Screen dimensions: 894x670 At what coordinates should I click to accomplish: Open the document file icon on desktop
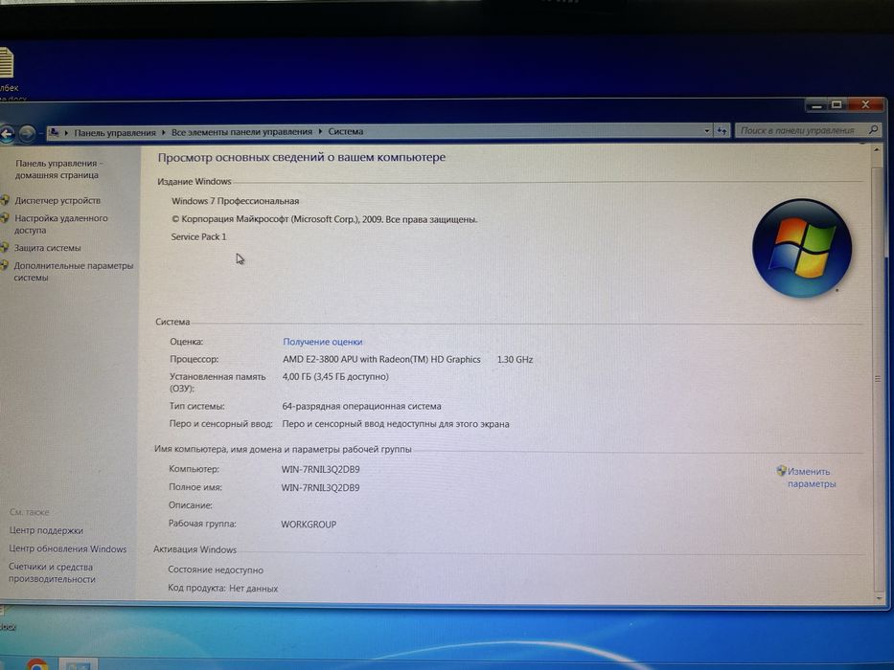click(x=7, y=62)
